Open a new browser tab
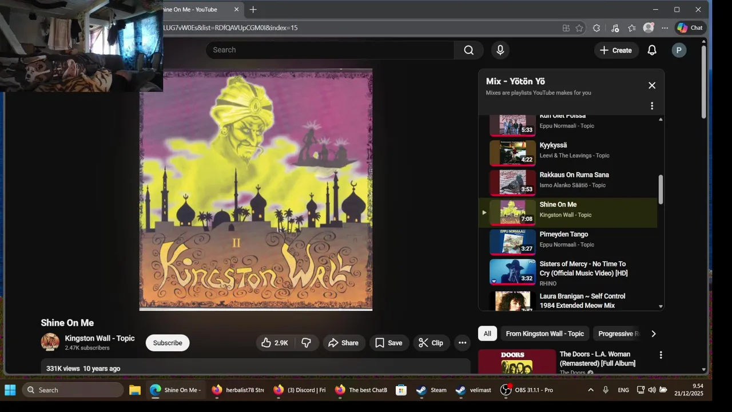This screenshot has width=732, height=412. [x=253, y=10]
